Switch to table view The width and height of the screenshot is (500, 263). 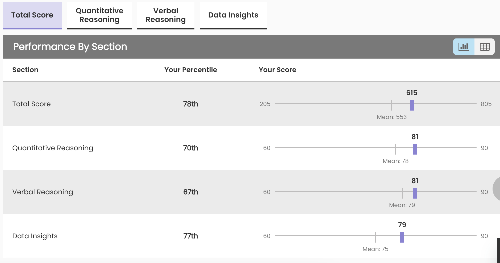[x=485, y=47]
